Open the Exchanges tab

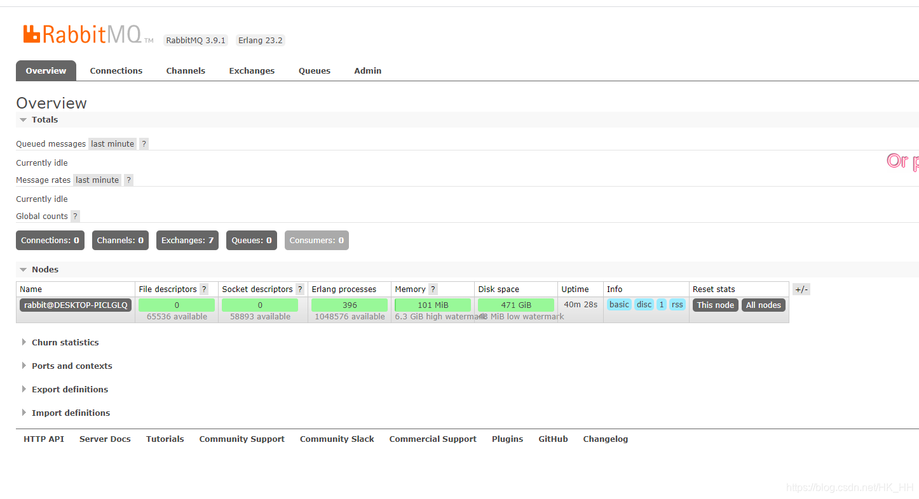click(x=252, y=70)
